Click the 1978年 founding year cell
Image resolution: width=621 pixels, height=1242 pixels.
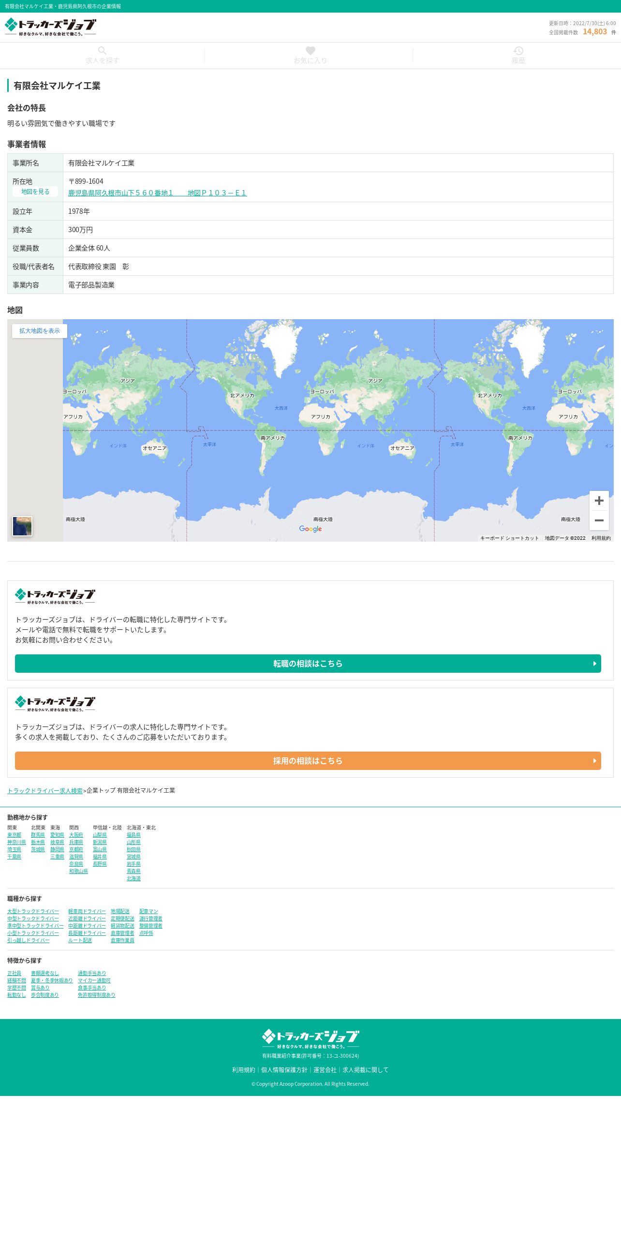338,211
